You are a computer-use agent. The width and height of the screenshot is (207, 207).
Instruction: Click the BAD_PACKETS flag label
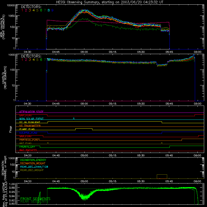[x=28, y=150]
